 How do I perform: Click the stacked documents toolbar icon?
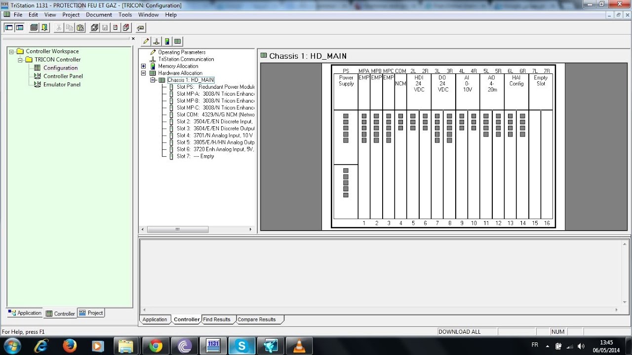[x=126, y=28]
